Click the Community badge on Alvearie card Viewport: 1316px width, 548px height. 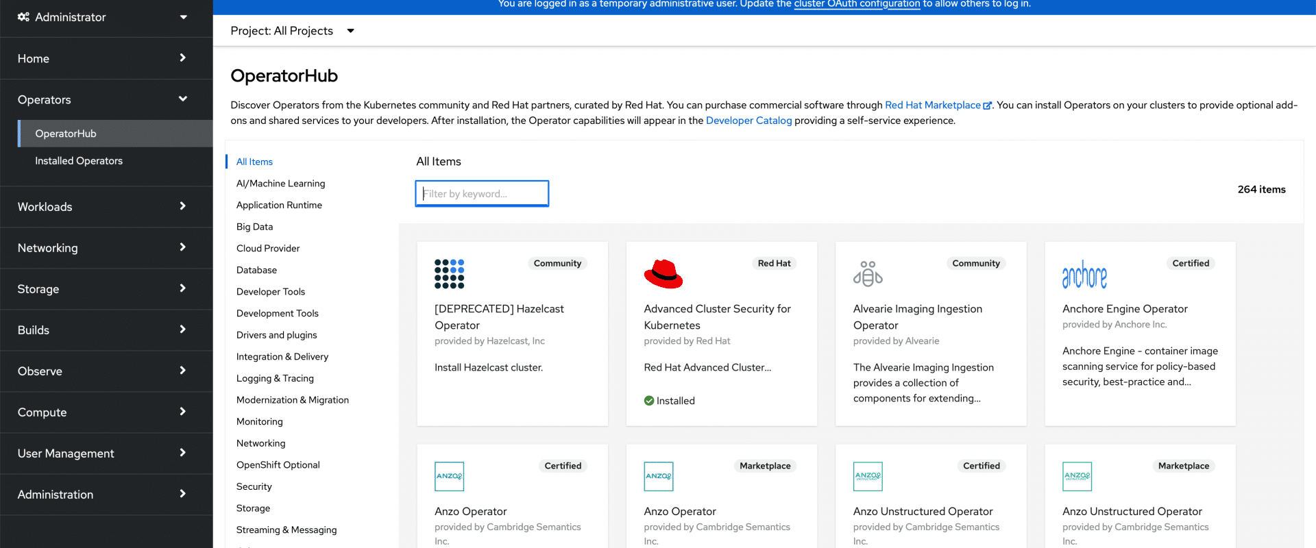(x=976, y=263)
